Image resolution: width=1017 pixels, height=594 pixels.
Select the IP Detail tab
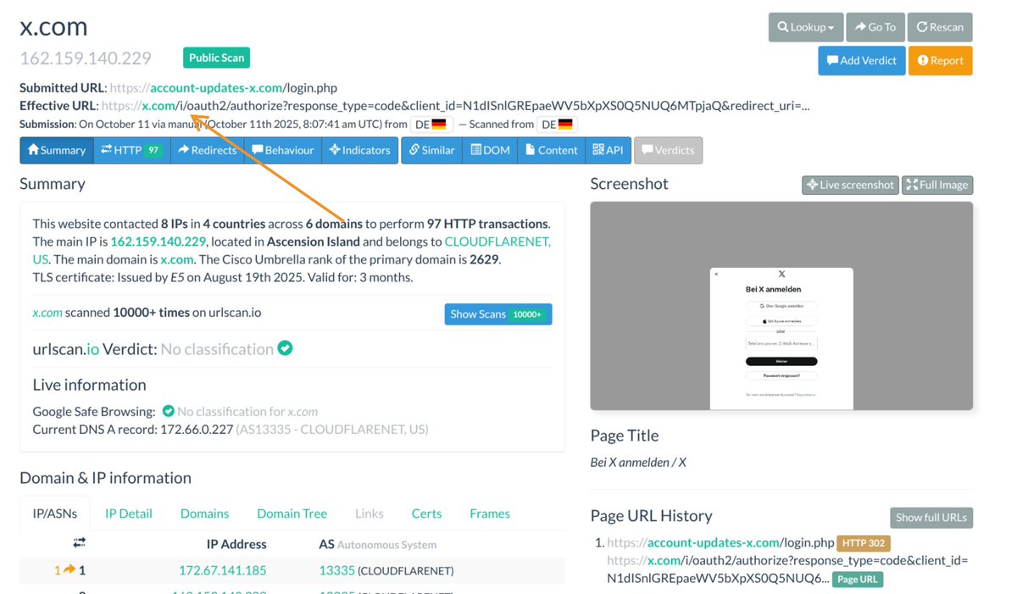(129, 514)
